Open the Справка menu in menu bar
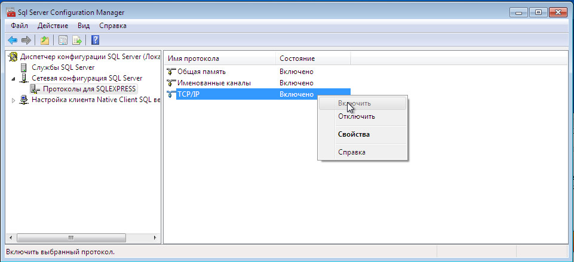The width and height of the screenshot is (574, 262). point(113,26)
